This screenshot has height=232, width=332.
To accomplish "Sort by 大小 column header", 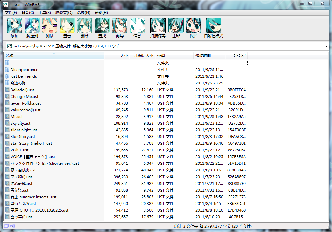I will point(117,55).
